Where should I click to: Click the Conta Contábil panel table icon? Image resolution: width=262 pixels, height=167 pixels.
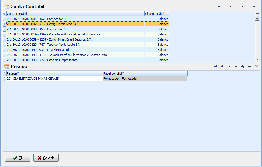coord(7,7)
